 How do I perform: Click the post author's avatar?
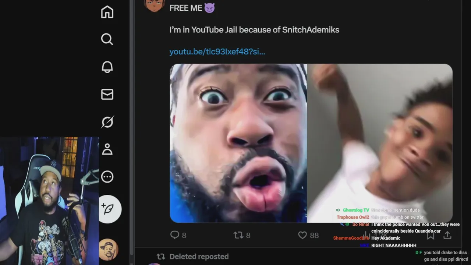pos(153,5)
